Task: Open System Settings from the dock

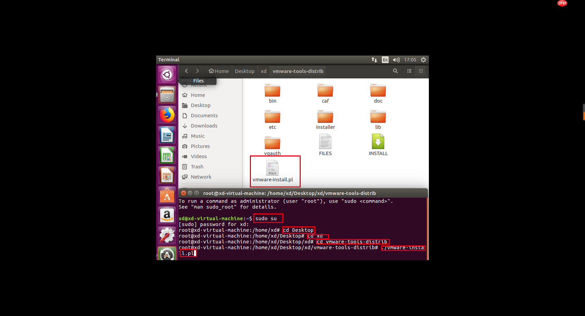Action: tap(167, 235)
